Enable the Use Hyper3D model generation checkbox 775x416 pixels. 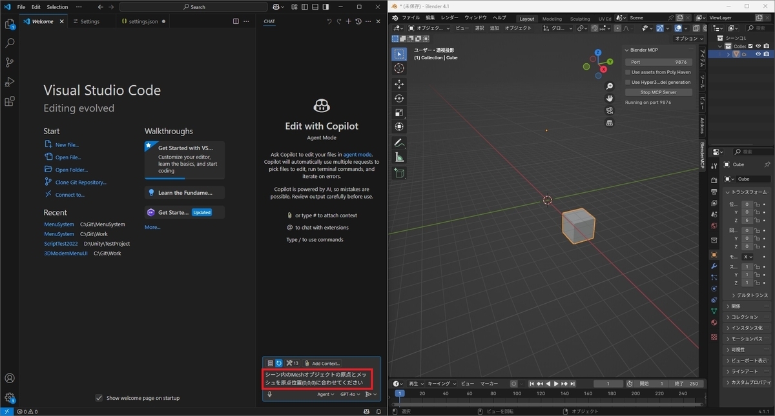coord(628,82)
